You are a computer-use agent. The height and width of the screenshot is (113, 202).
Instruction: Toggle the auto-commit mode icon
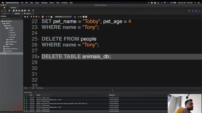pos(51,17)
